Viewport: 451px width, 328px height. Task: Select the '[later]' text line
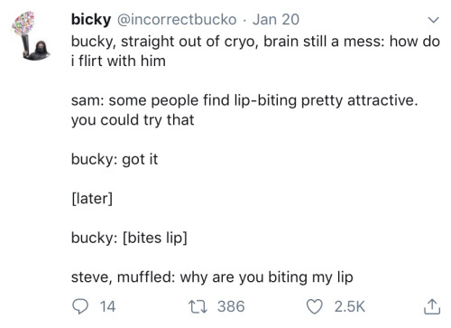pos(92,199)
